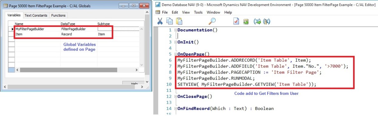Open the Window menu

213,12
